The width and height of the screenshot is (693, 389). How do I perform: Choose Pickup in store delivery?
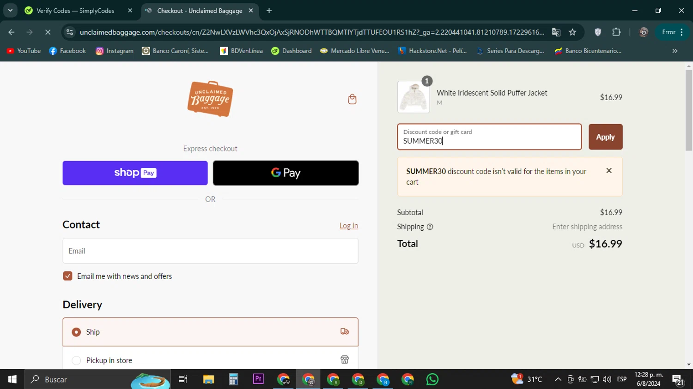tap(210, 360)
